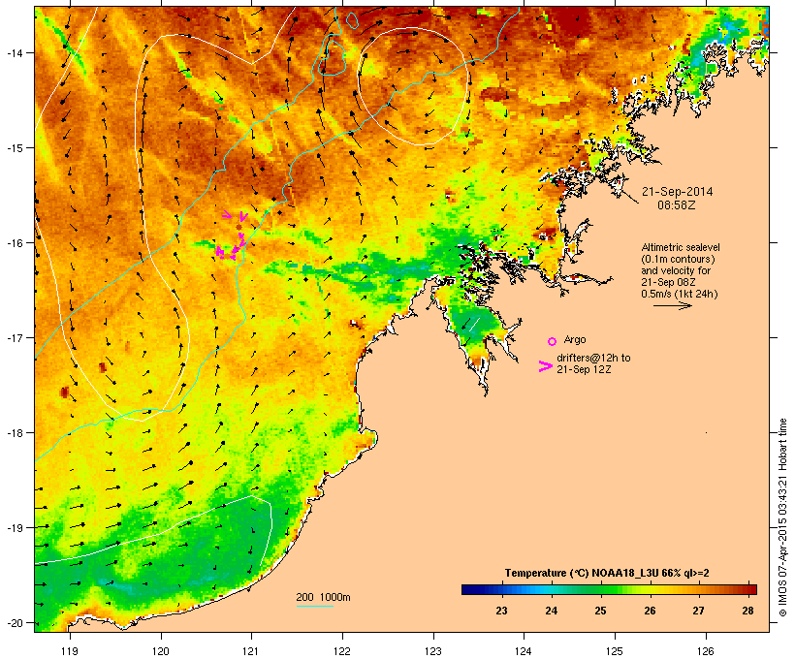Click the 'Argo' legend label
Image resolution: width=795 pixels, height=659 pixels.
pos(575,339)
